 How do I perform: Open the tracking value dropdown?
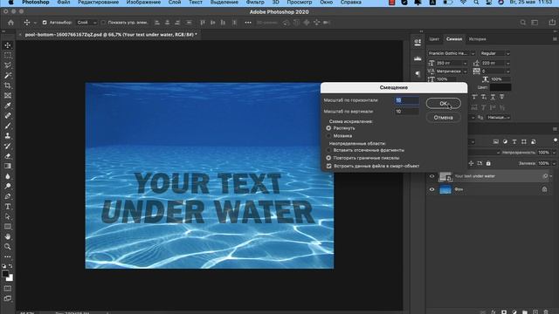coord(507,72)
